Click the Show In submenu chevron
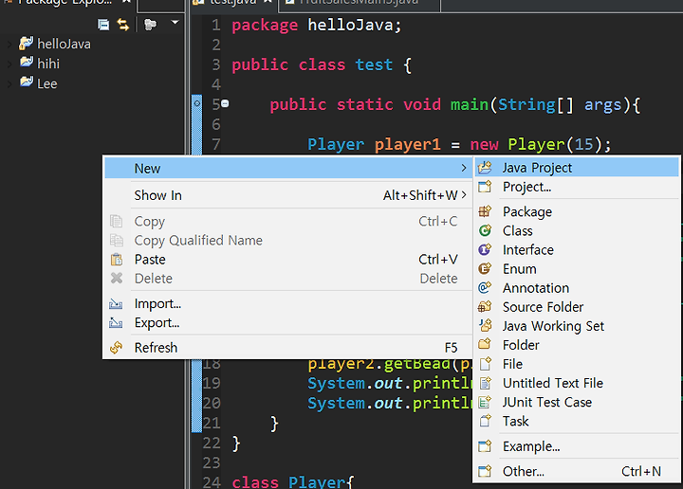This screenshot has height=489, width=683. tap(464, 195)
